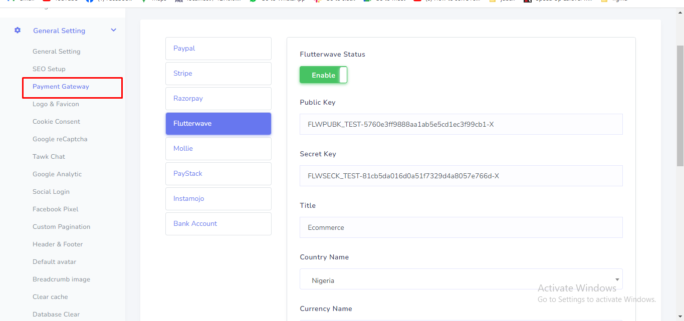Open the Country Name dropdown
The image size is (684, 321).
[x=461, y=279]
